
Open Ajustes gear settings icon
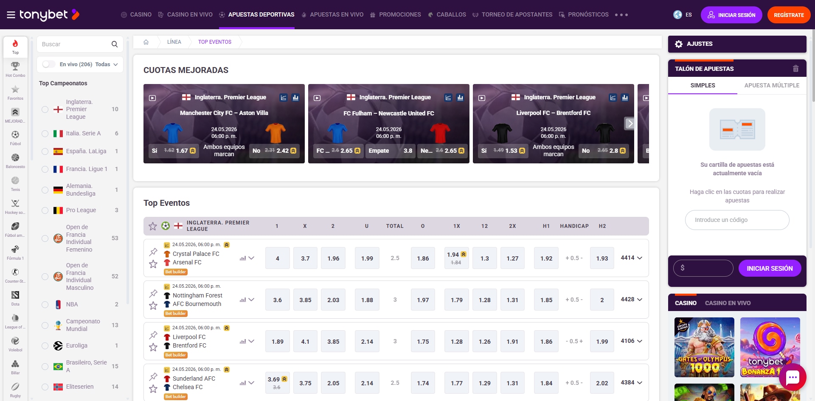pyautogui.click(x=679, y=44)
